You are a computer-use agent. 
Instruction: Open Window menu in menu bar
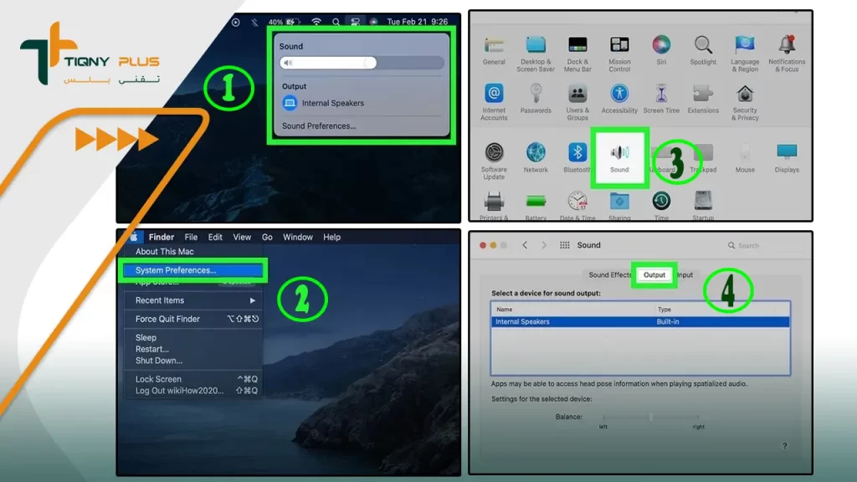click(297, 237)
